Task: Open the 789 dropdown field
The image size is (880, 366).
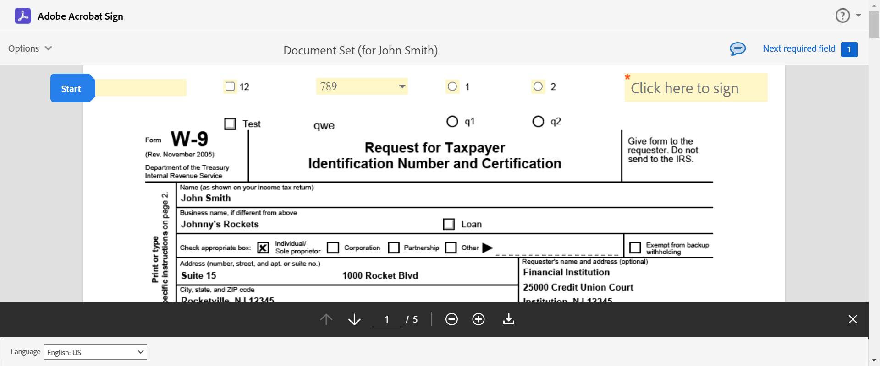Action: tap(362, 86)
